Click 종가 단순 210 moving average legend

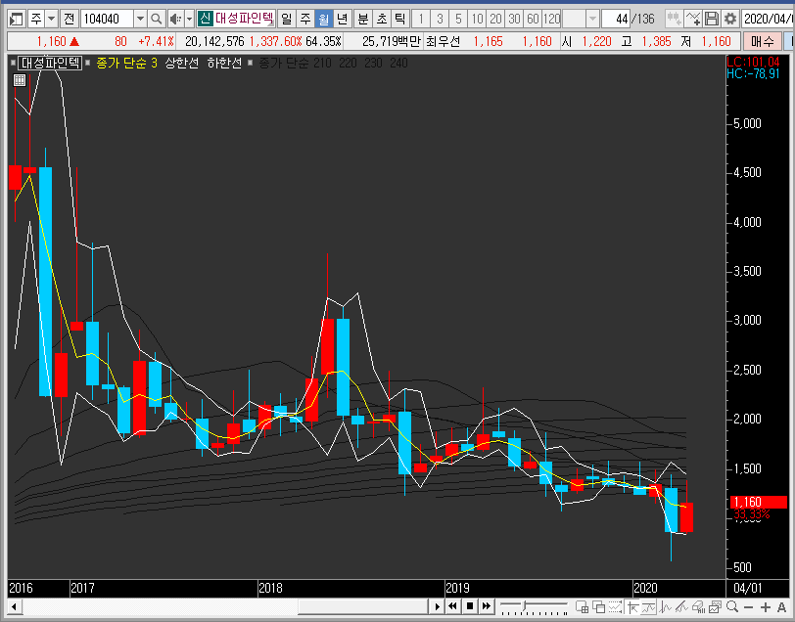(x=295, y=63)
